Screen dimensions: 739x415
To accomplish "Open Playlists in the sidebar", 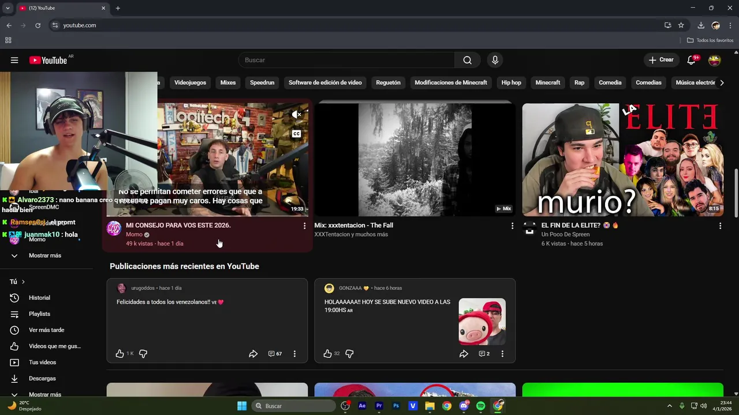I will pyautogui.click(x=39, y=314).
